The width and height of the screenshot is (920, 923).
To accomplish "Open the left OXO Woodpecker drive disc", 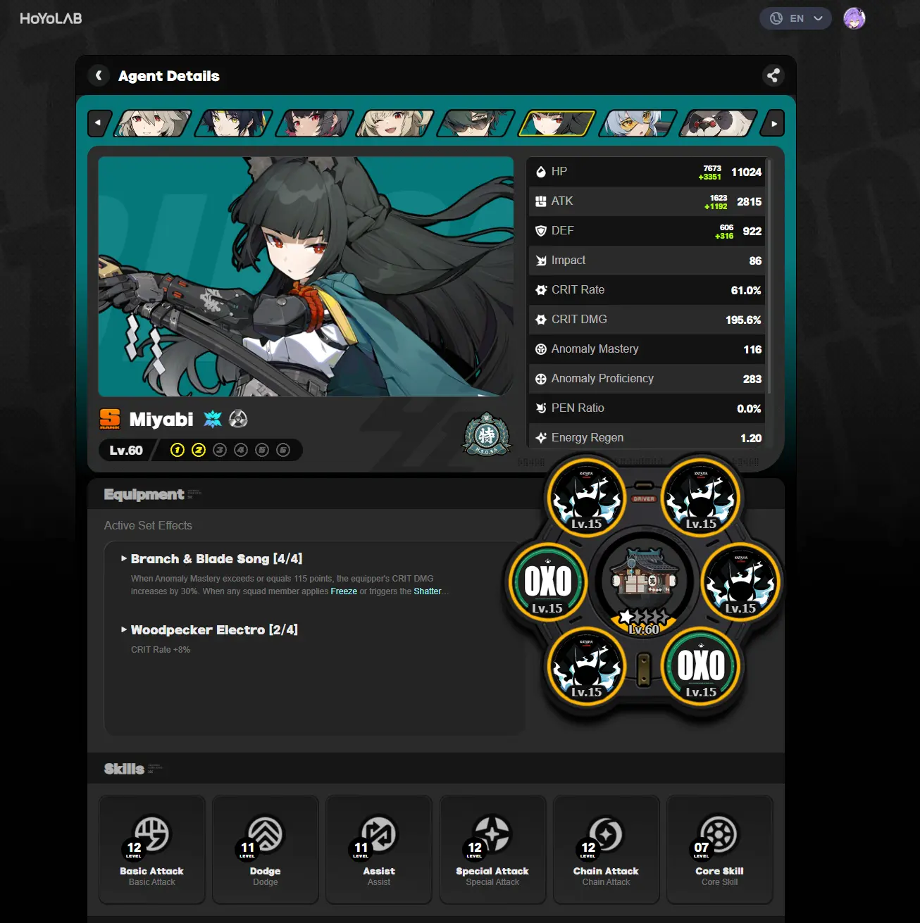I will [547, 582].
